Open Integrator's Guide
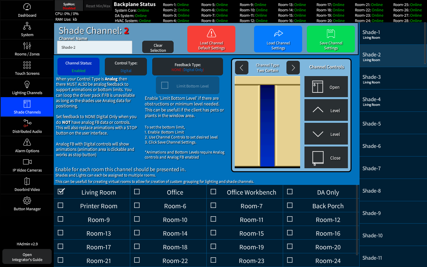Image resolution: width=427 pixels, height=267 pixels. pyautogui.click(x=27, y=257)
